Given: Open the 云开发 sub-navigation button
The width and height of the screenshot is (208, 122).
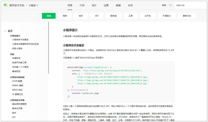Looking at the screenshot, I should [147, 16].
